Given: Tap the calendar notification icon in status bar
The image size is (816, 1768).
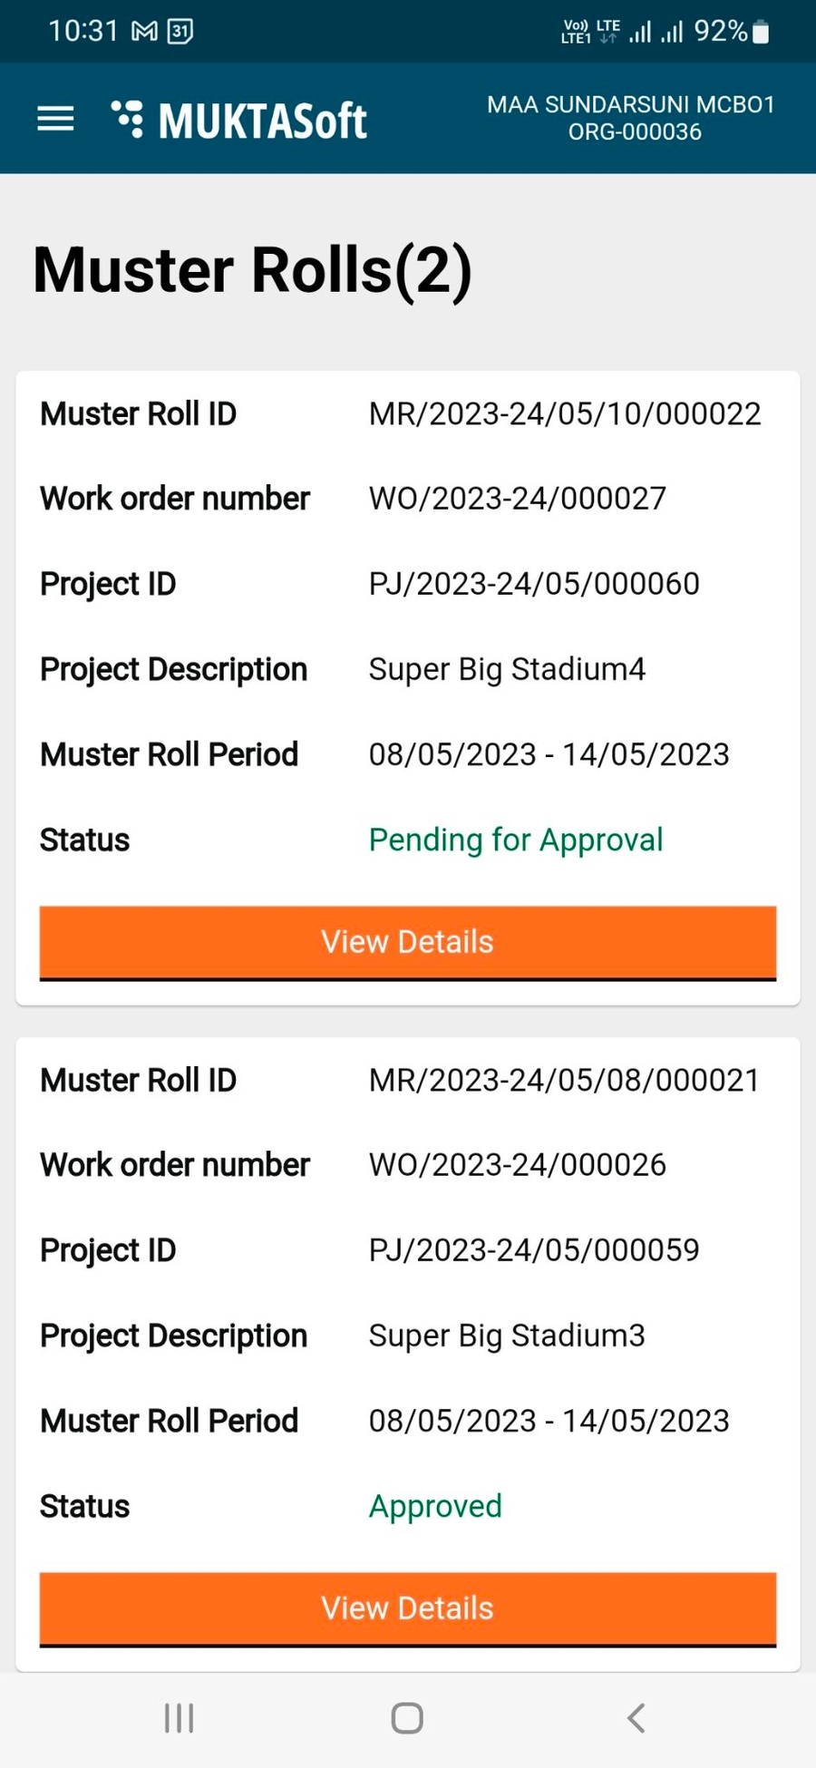Looking at the screenshot, I should 180,33.
